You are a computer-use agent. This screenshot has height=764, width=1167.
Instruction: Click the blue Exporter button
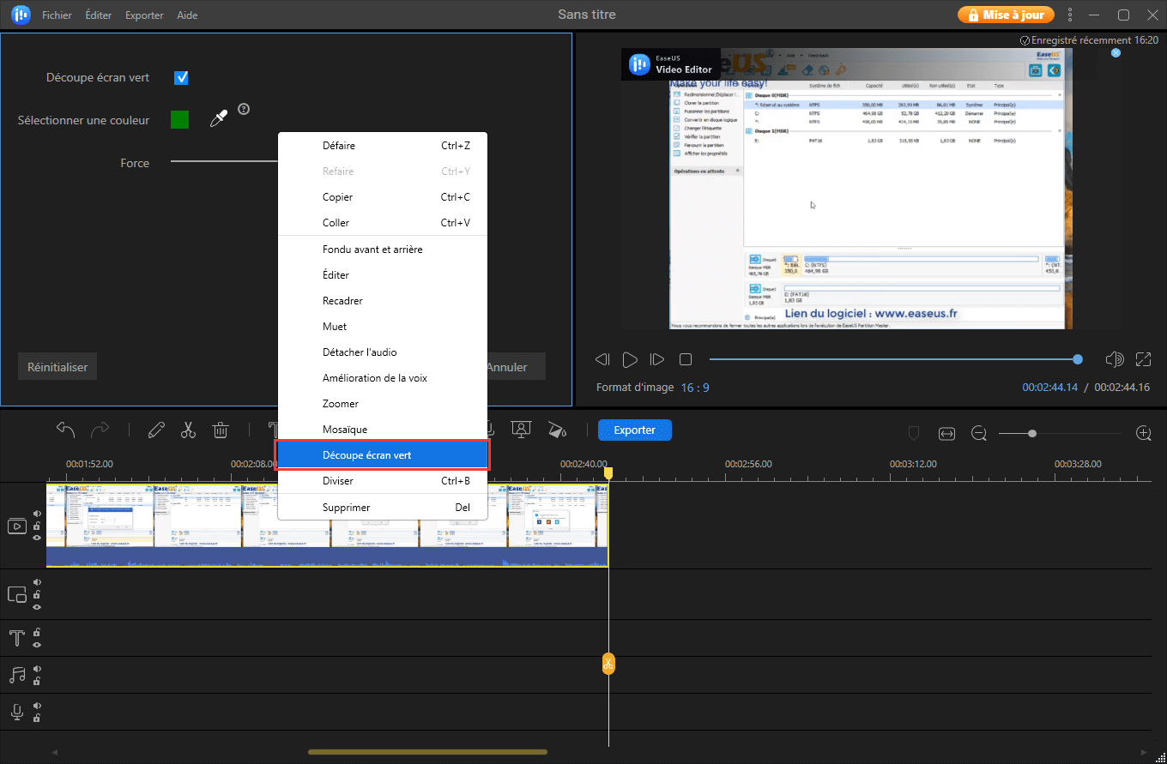pos(634,430)
